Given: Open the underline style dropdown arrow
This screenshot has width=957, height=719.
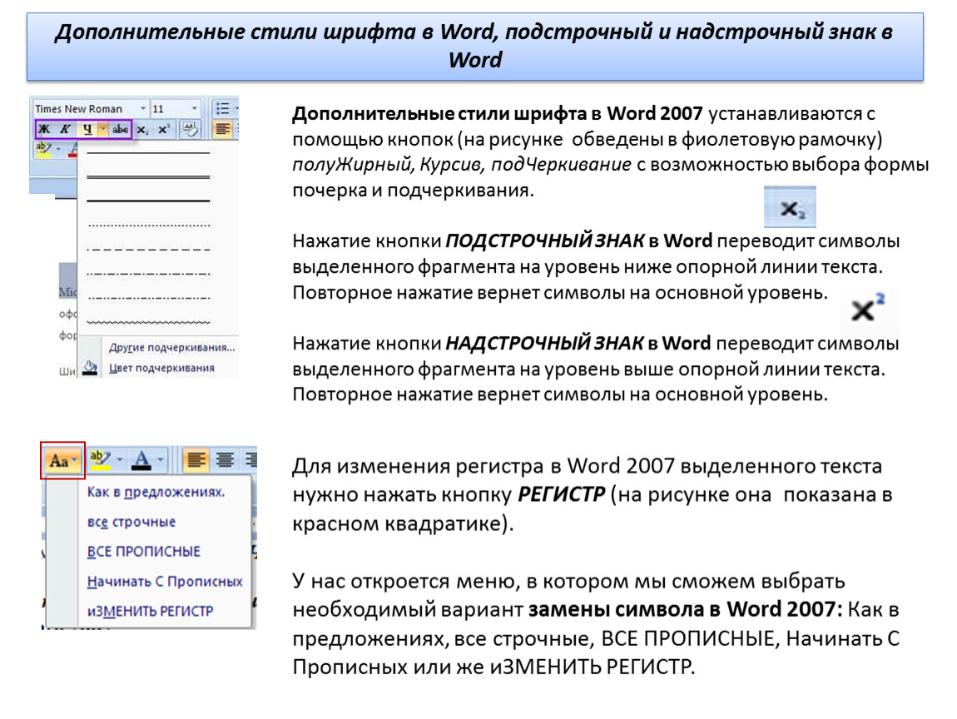Looking at the screenshot, I should coord(103,129).
